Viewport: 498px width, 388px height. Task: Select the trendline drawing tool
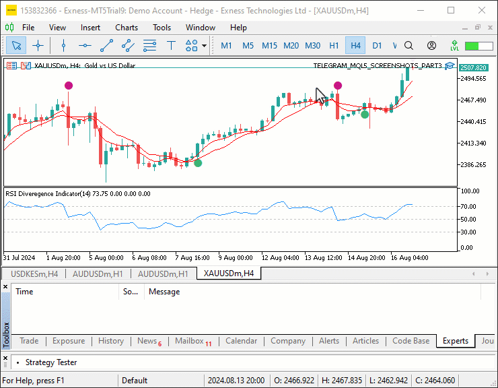[x=106, y=46]
